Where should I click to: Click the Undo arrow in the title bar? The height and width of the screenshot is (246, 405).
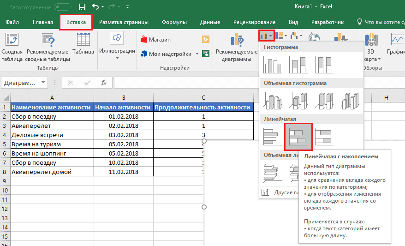pos(95,7)
